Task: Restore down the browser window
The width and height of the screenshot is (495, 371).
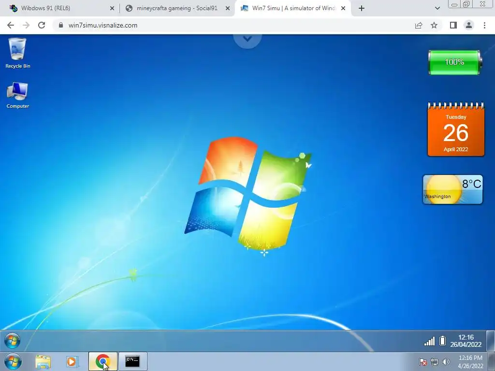Action: [466, 4]
